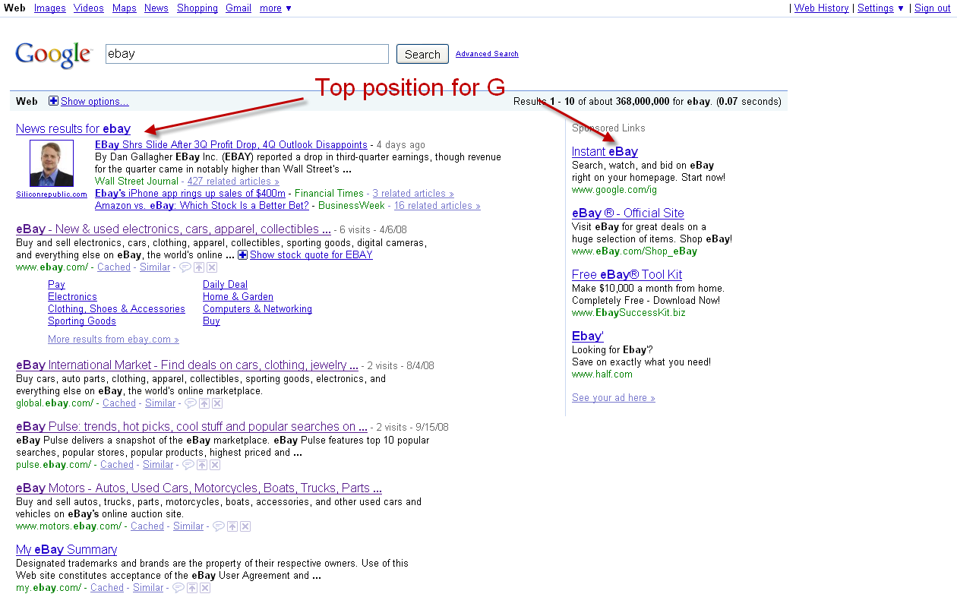957x597 pixels.
Task: Click the Sign out link
Action: pos(933,8)
